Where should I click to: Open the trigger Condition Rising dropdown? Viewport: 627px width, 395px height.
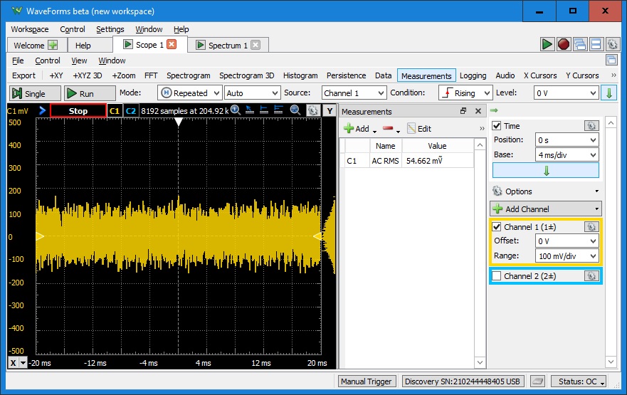point(465,93)
